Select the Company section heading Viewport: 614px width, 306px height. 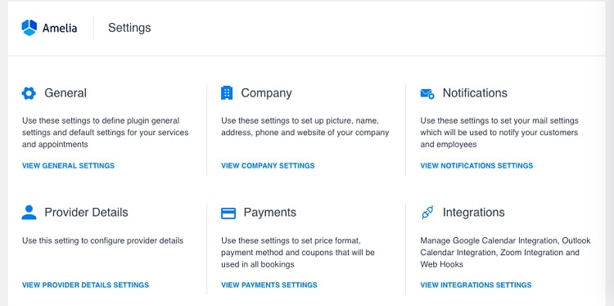266,93
